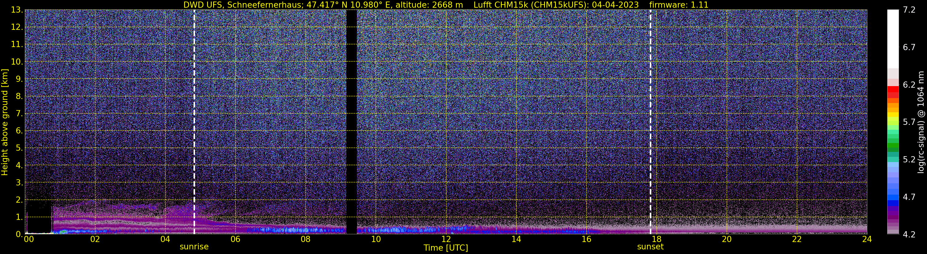Screen dimensions: 927x254
Task: Select the 'sunrise' label below the time axis
Action: (x=194, y=246)
